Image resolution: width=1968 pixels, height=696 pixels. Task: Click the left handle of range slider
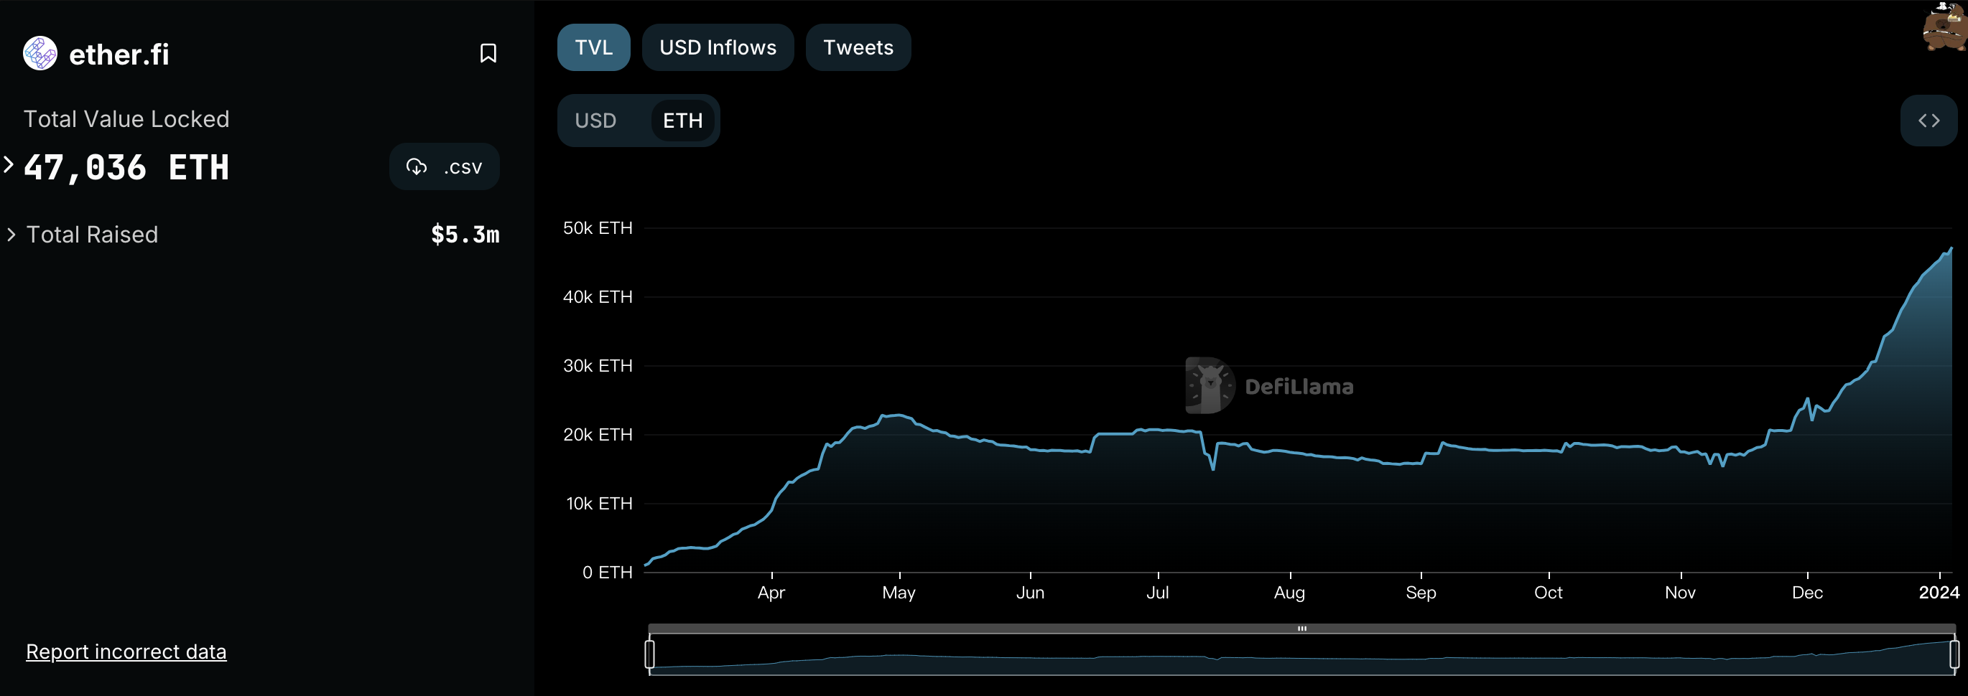point(649,654)
